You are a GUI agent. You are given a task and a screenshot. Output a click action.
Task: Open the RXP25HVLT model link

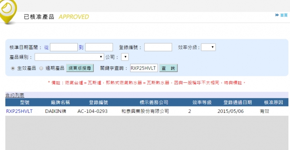click(x=19, y=111)
